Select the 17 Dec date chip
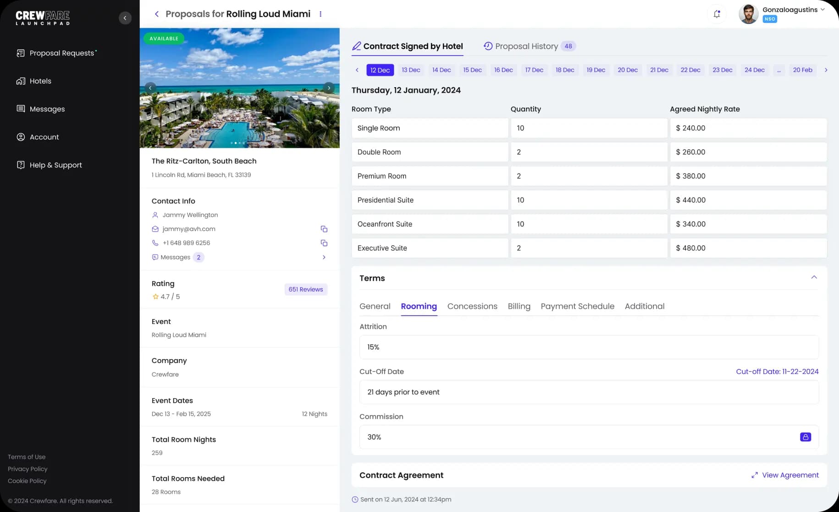This screenshot has width=839, height=512. pyautogui.click(x=534, y=70)
